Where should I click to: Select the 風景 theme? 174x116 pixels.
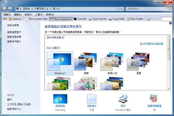point(139,63)
